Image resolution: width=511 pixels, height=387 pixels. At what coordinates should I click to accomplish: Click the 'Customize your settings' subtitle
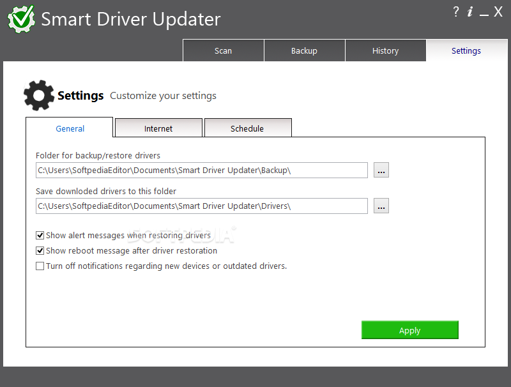click(163, 96)
